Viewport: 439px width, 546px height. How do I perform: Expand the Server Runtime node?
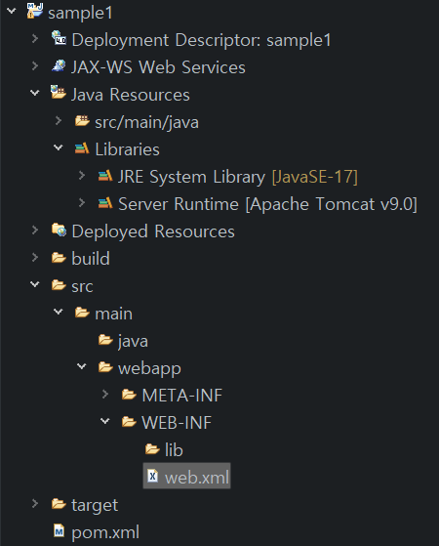tap(82, 202)
